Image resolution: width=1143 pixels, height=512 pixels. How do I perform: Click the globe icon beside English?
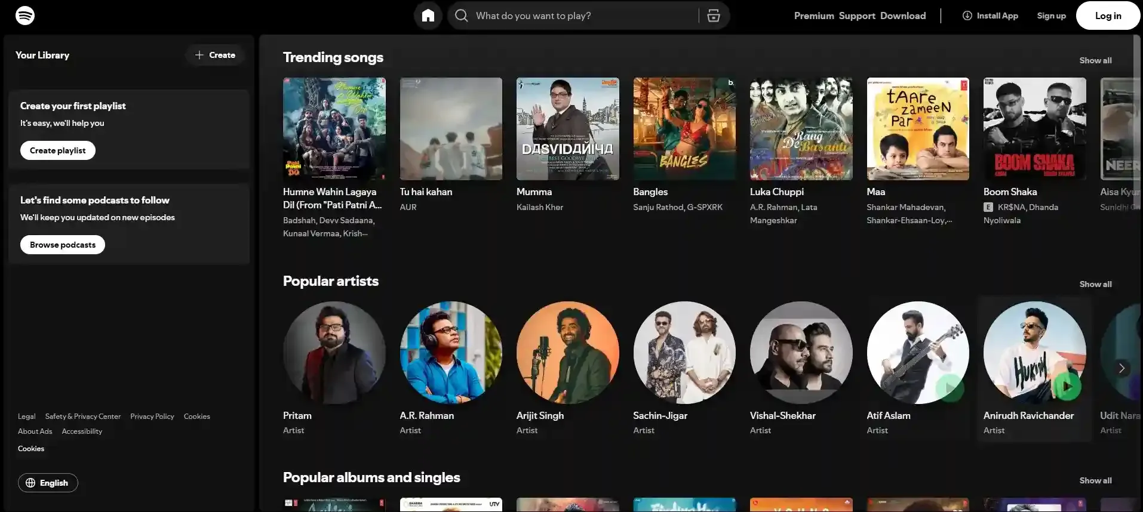[x=30, y=483]
